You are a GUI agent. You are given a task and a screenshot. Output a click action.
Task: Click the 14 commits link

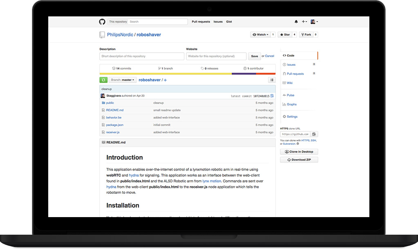click(122, 69)
